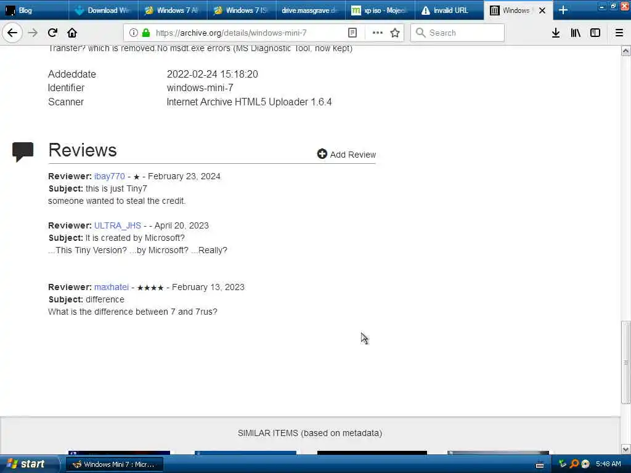
Task: Click the magnifier icon in system tray
Action: [574, 464]
